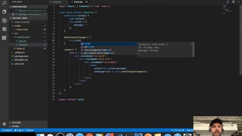Choose 'state' autocomplete suggestion
Viewport: 242px width, 136px height.
point(109,44)
